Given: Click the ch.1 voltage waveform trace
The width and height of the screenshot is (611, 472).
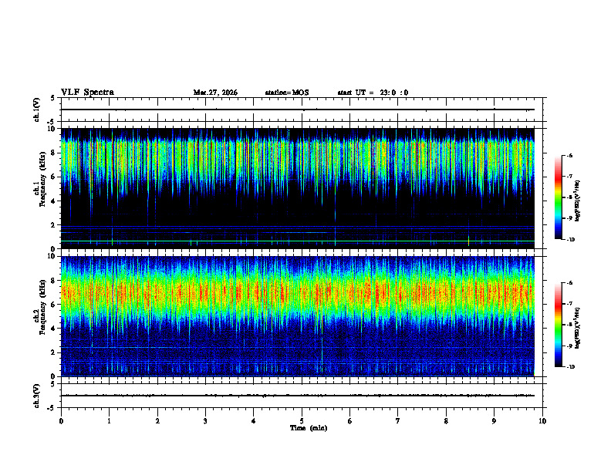Looking at the screenshot, I should [297, 110].
